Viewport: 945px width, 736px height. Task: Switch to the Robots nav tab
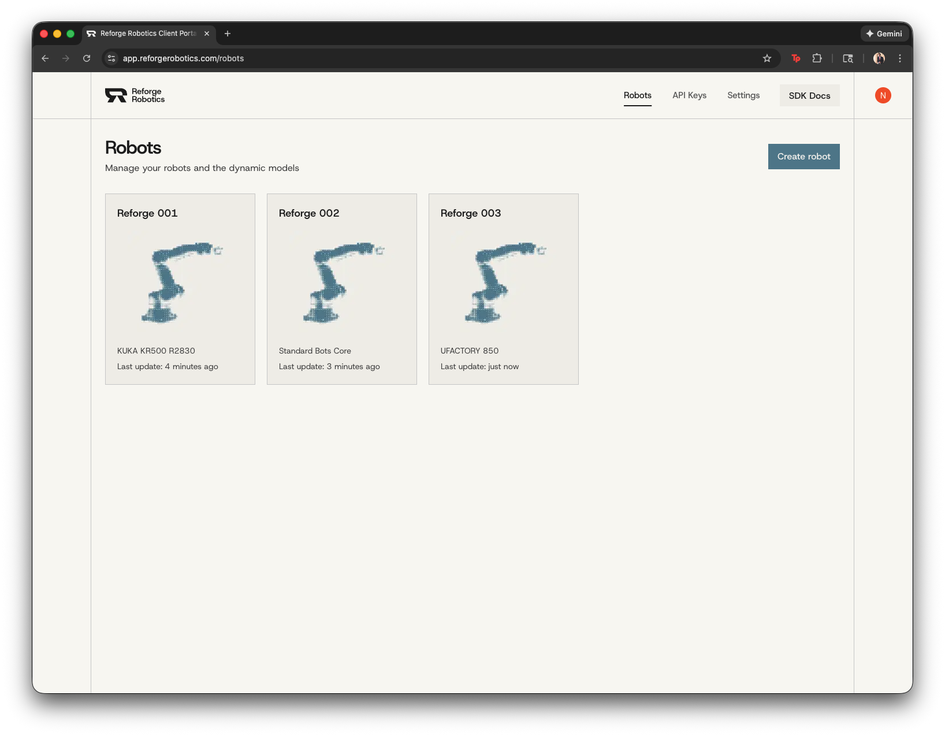(x=638, y=95)
